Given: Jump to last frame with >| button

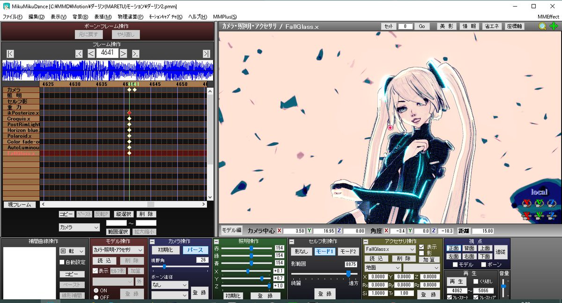Looking at the screenshot, I should 207,53.
